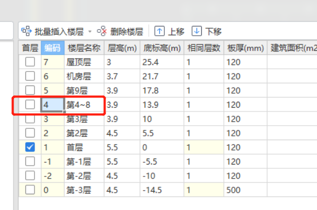The height and width of the screenshot is (210, 317).
Task: Click the 底标高 cell showing 13.9
Action: pyautogui.click(x=162, y=104)
